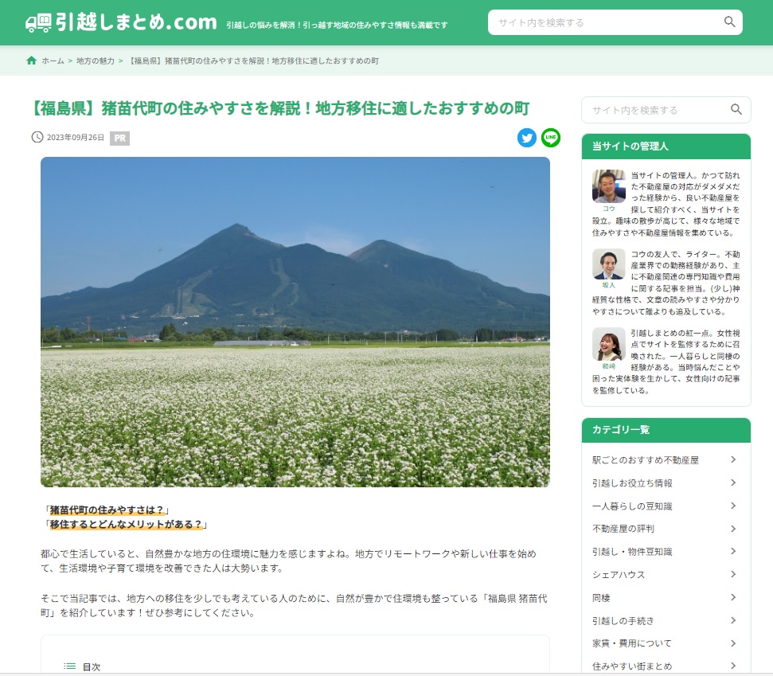Expand the シェアハウス category
The image size is (773, 676).
click(734, 574)
